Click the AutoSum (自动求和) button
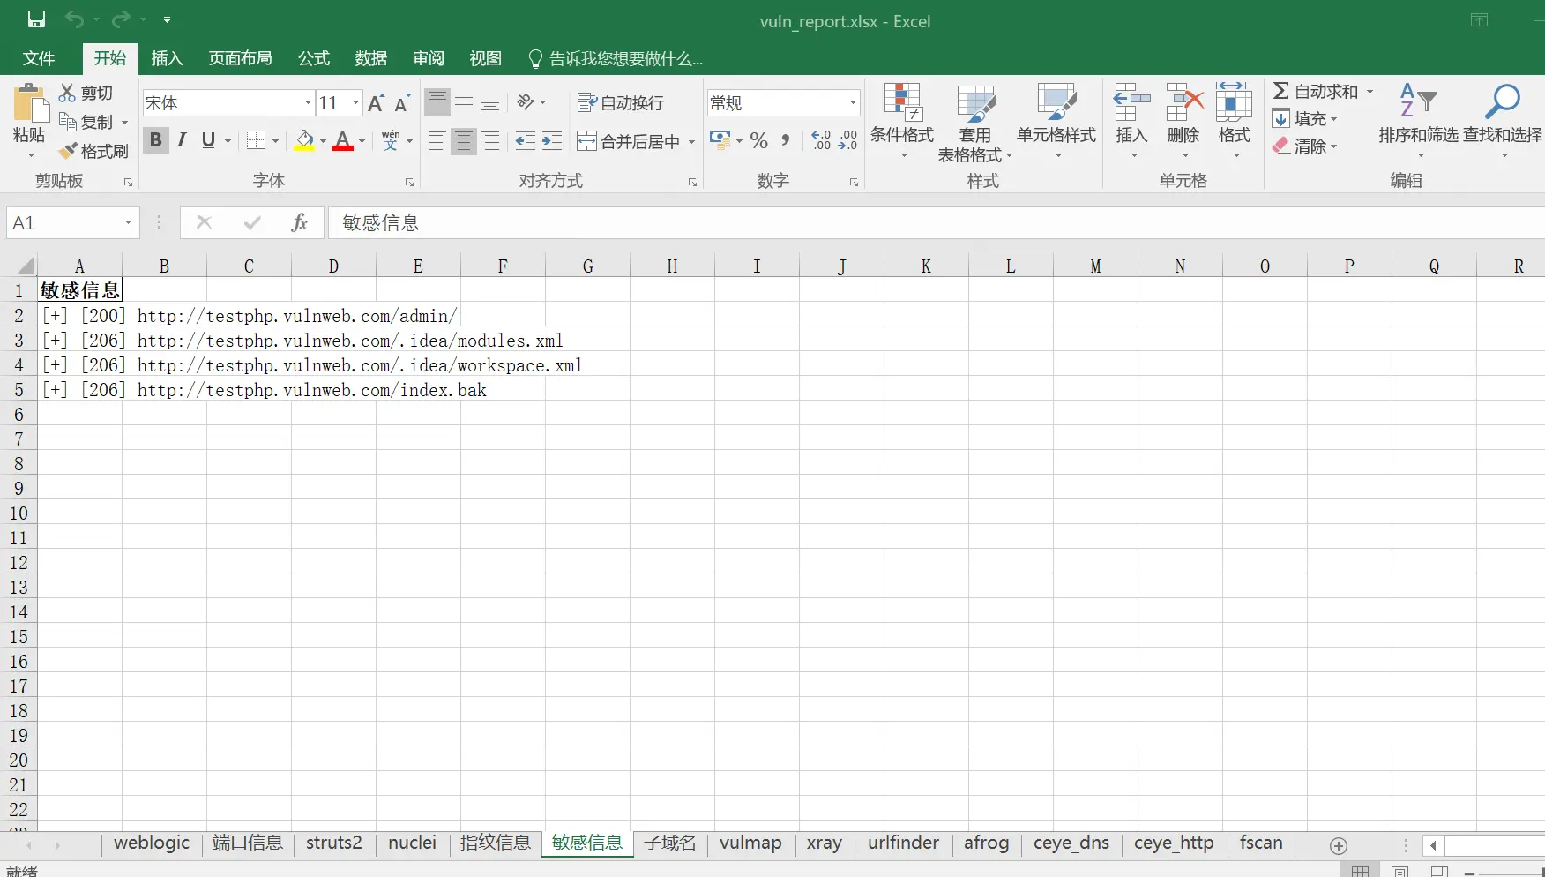 (1316, 91)
